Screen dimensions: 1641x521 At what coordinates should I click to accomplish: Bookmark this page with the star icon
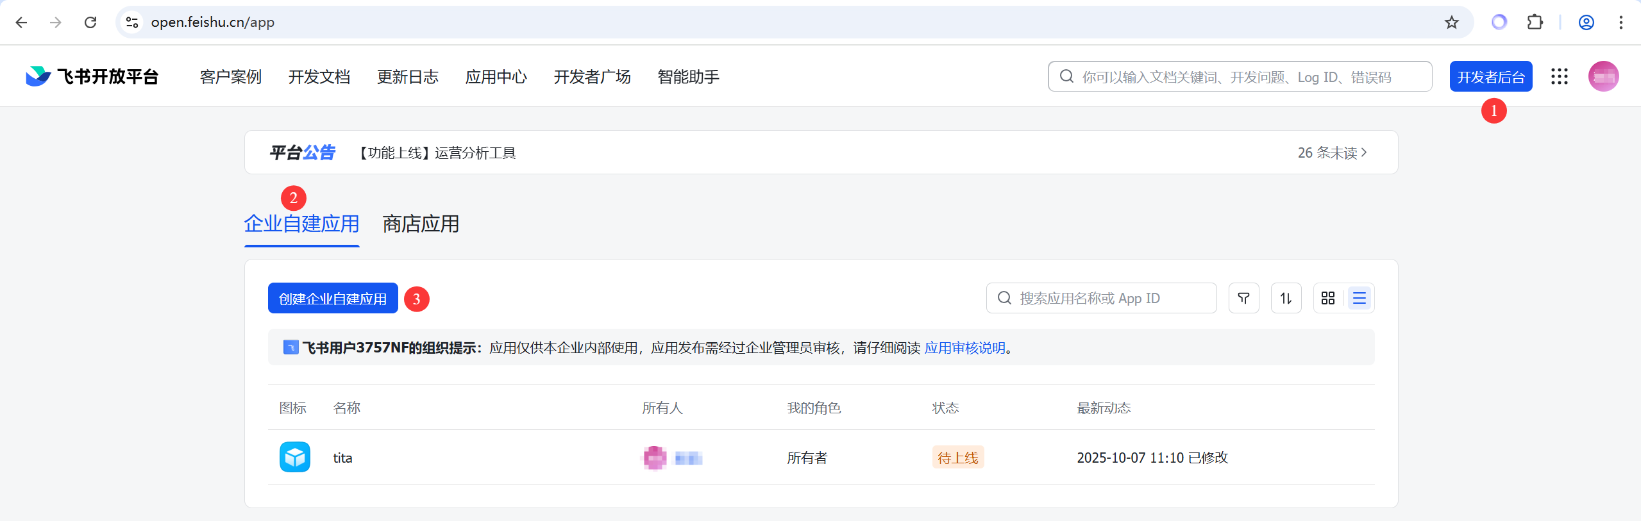tap(1451, 22)
